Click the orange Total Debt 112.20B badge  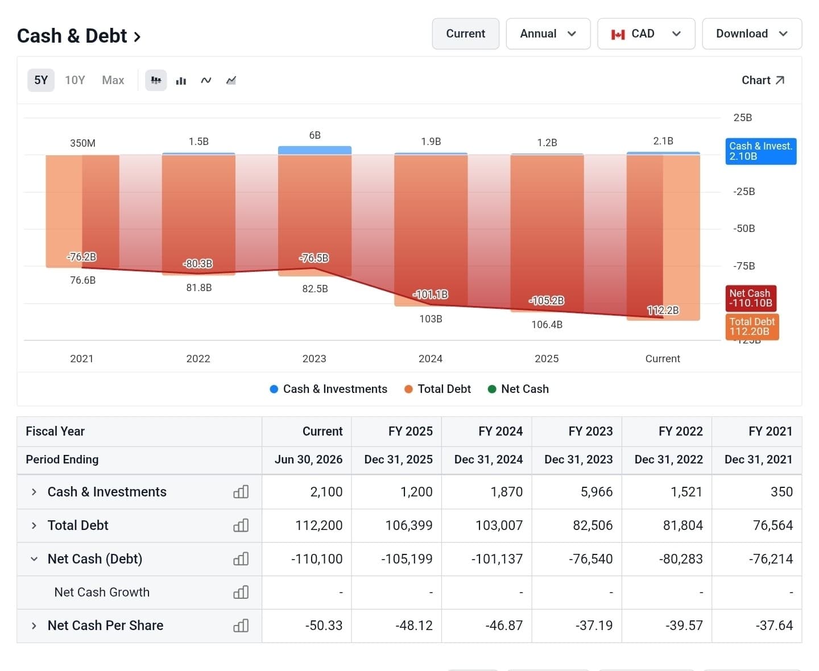click(752, 326)
